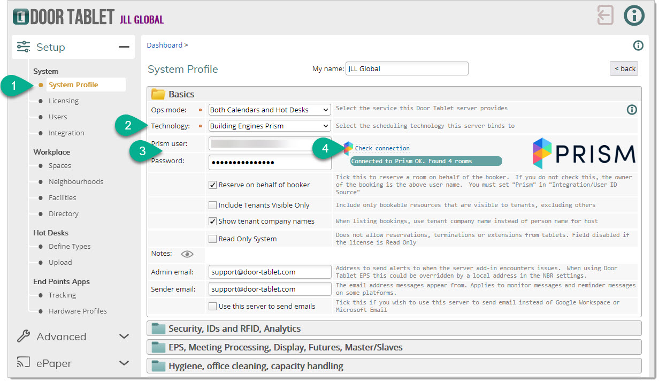Screen dimensions: 659x382
Task: Open the Ops mode dropdown
Action: point(270,110)
